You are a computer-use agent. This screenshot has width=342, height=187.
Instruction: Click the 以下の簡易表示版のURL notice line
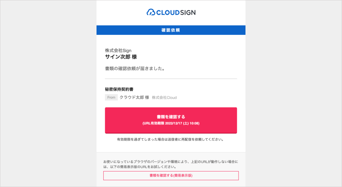pyautogui.click(x=141, y=167)
